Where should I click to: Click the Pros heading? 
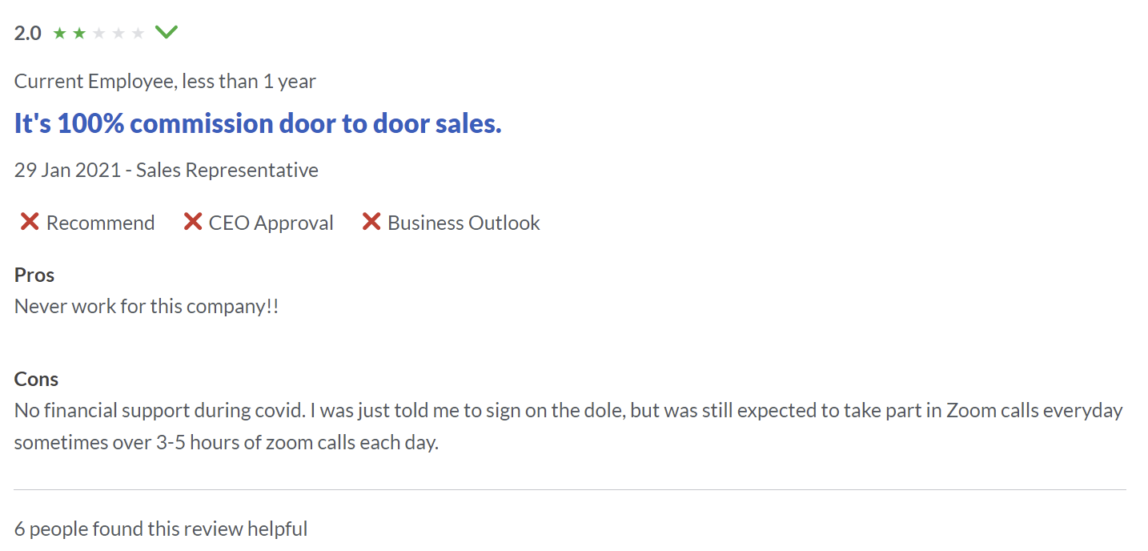[34, 275]
